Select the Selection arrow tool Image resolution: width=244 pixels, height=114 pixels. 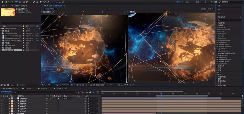(x=3, y=2)
